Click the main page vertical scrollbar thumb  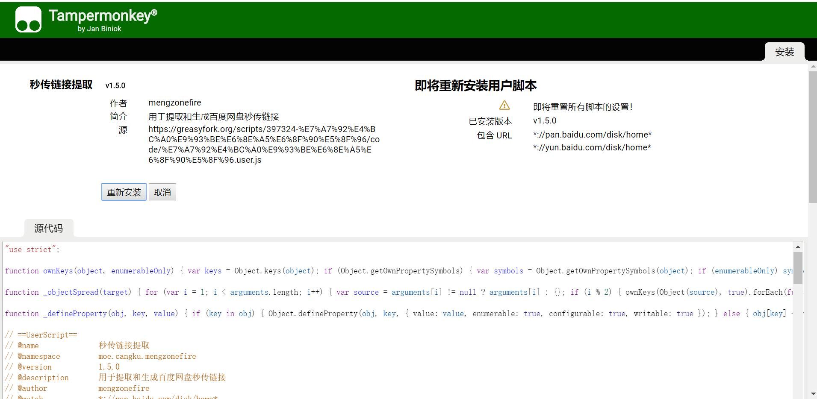point(813,137)
